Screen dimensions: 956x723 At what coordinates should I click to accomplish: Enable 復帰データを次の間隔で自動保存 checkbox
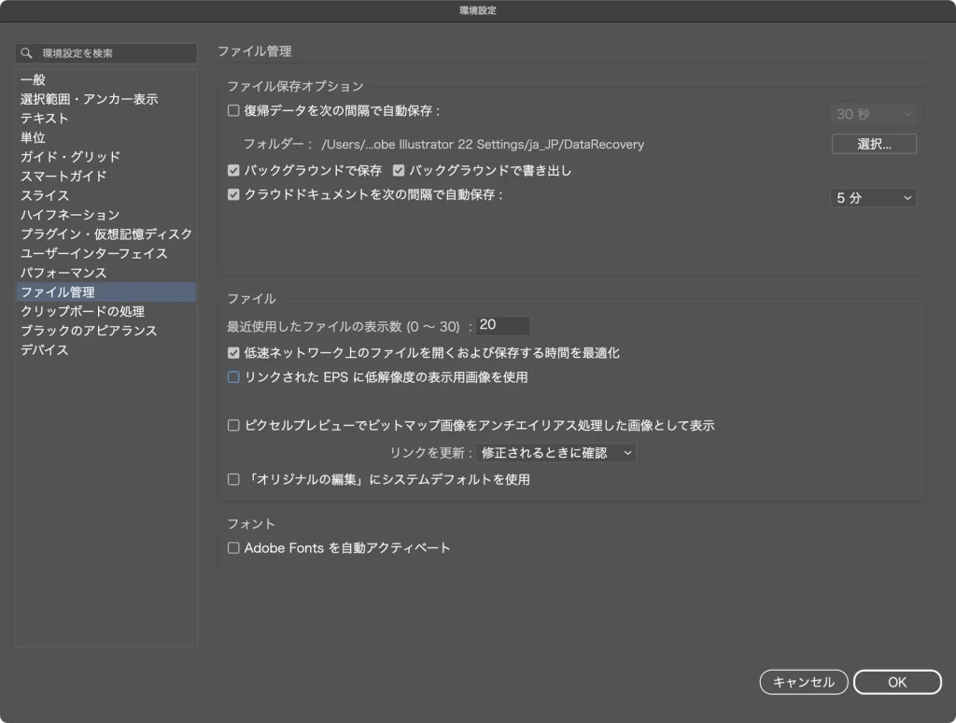pos(233,110)
